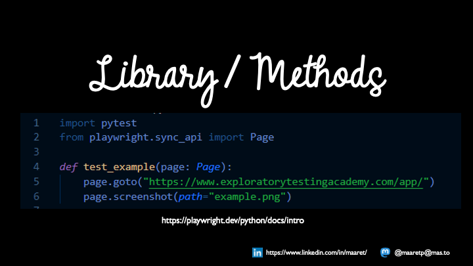
Task: Click the 'test_example' function name
Action: (x=119, y=167)
